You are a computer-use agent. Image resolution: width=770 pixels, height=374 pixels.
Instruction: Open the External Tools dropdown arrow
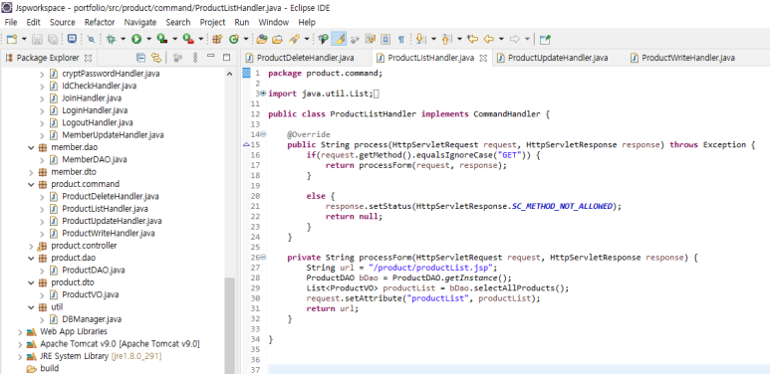[x=200, y=39]
